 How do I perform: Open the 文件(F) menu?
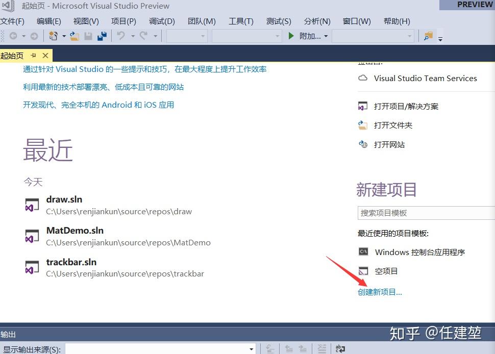(12, 21)
